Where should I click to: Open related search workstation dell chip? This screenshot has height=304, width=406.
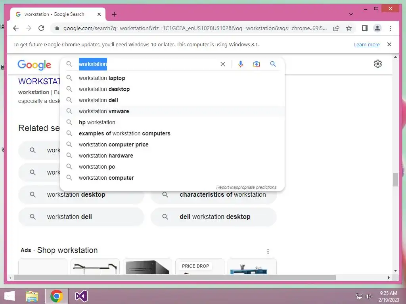[x=81, y=217]
